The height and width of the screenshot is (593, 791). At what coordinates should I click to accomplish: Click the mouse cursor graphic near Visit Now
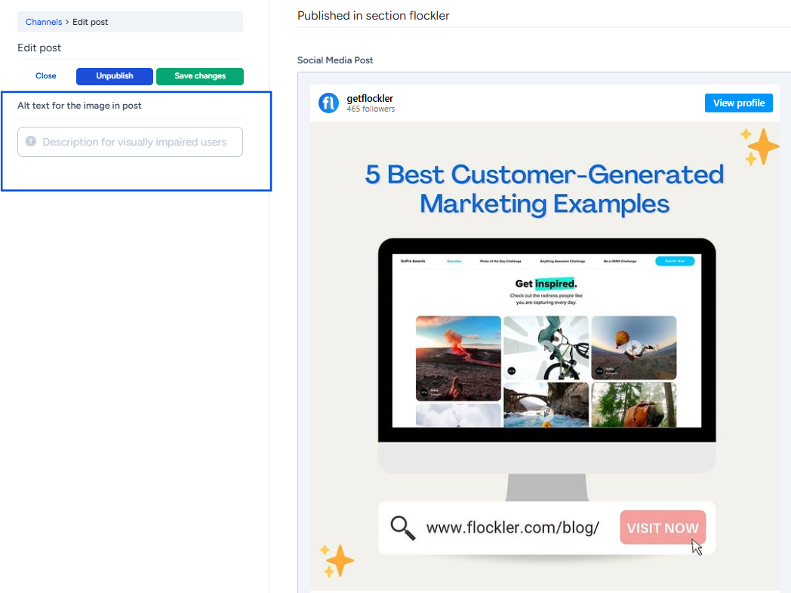(697, 547)
